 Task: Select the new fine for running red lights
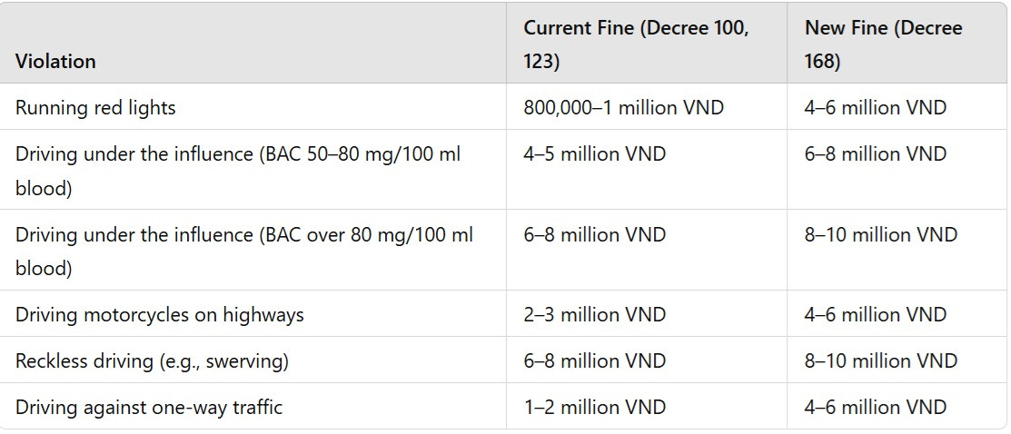point(875,108)
